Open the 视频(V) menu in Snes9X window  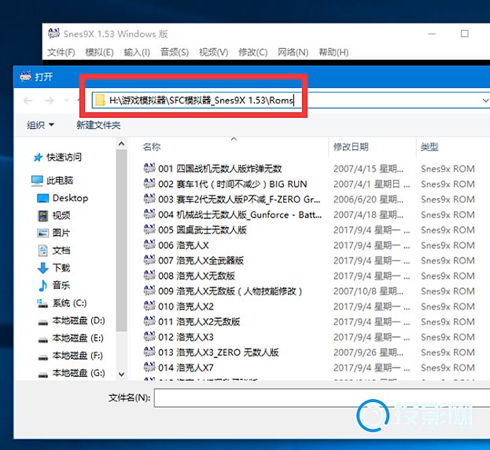tap(213, 52)
